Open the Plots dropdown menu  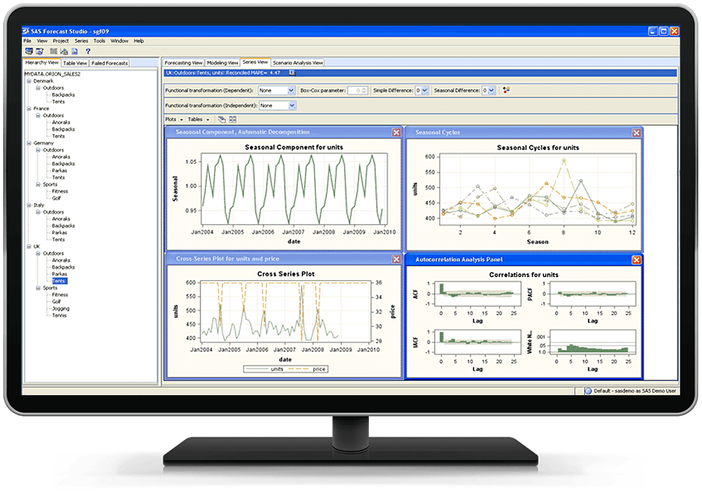[175, 119]
